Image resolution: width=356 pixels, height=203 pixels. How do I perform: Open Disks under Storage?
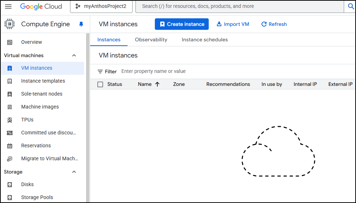[x=27, y=184]
